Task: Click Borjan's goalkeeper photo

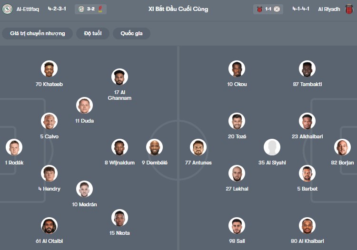Action: coord(342,147)
